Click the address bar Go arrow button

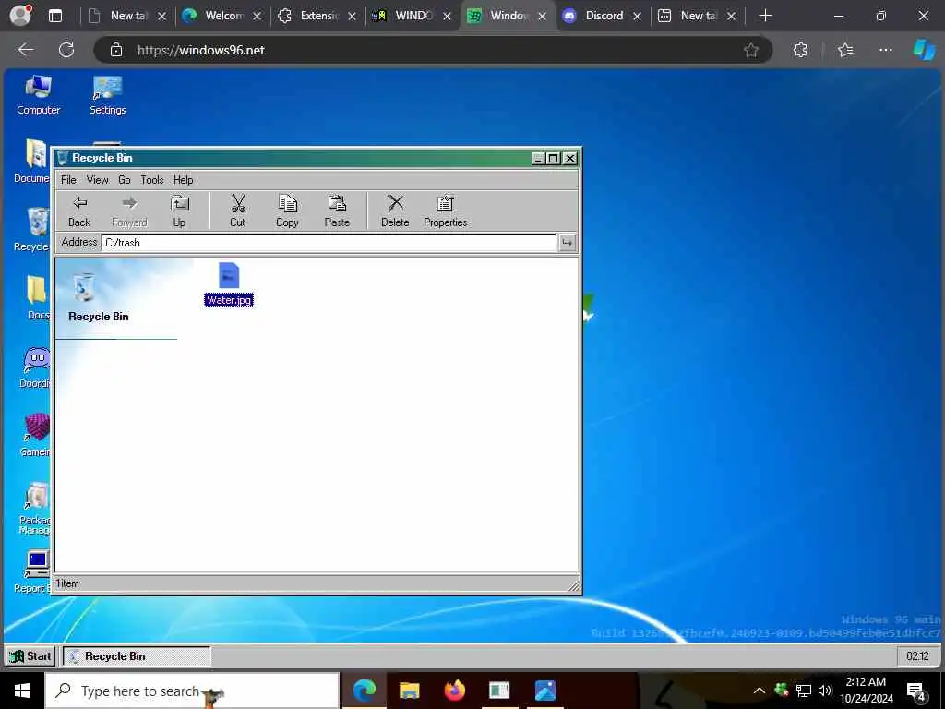568,243
